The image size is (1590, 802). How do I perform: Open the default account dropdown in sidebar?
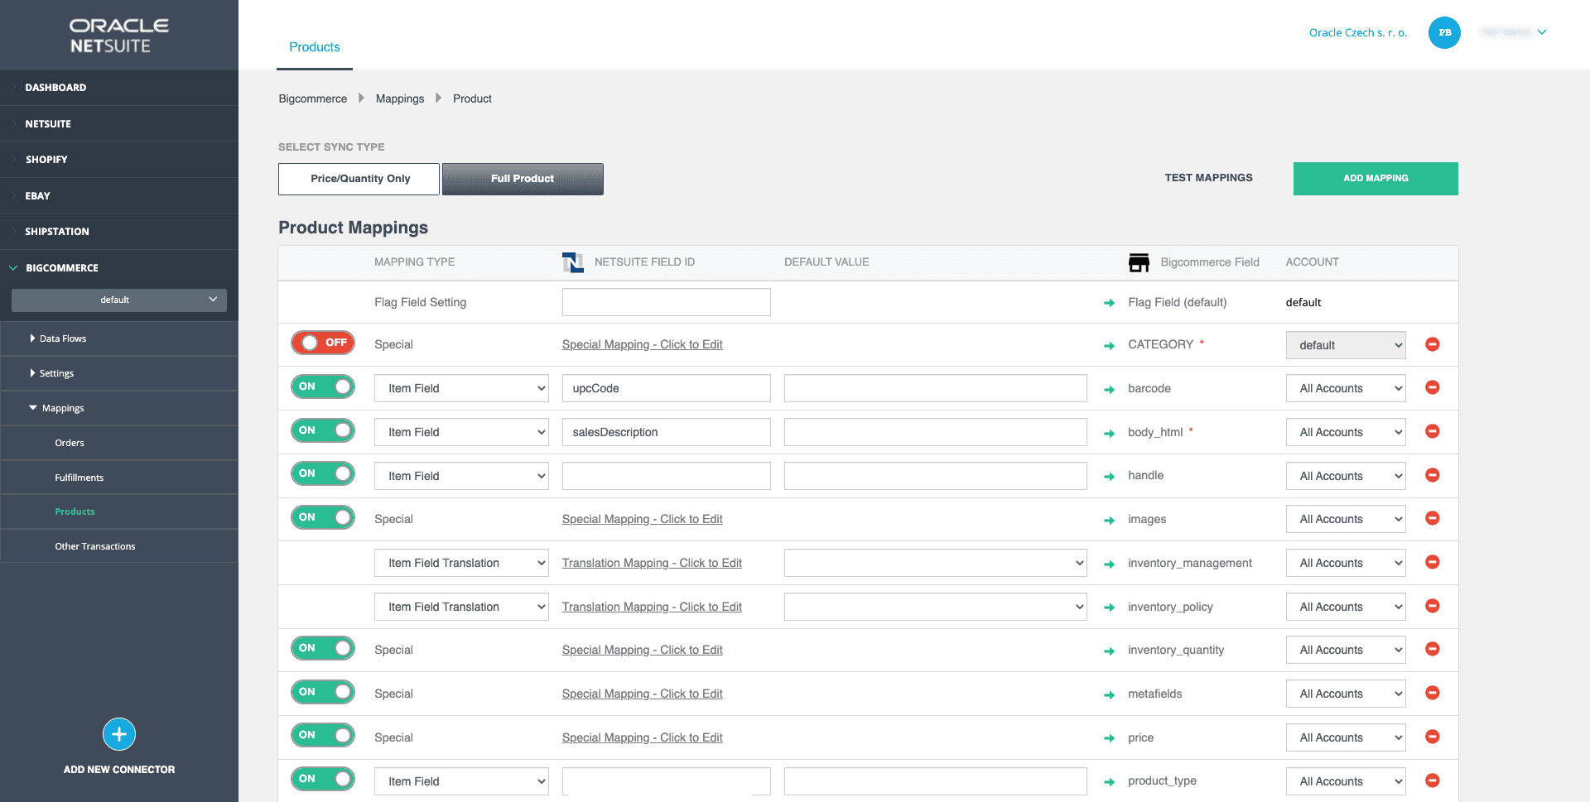[119, 300]
